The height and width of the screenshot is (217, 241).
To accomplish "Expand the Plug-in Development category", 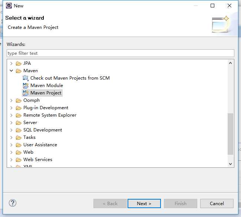I will (x=11, y=108).
